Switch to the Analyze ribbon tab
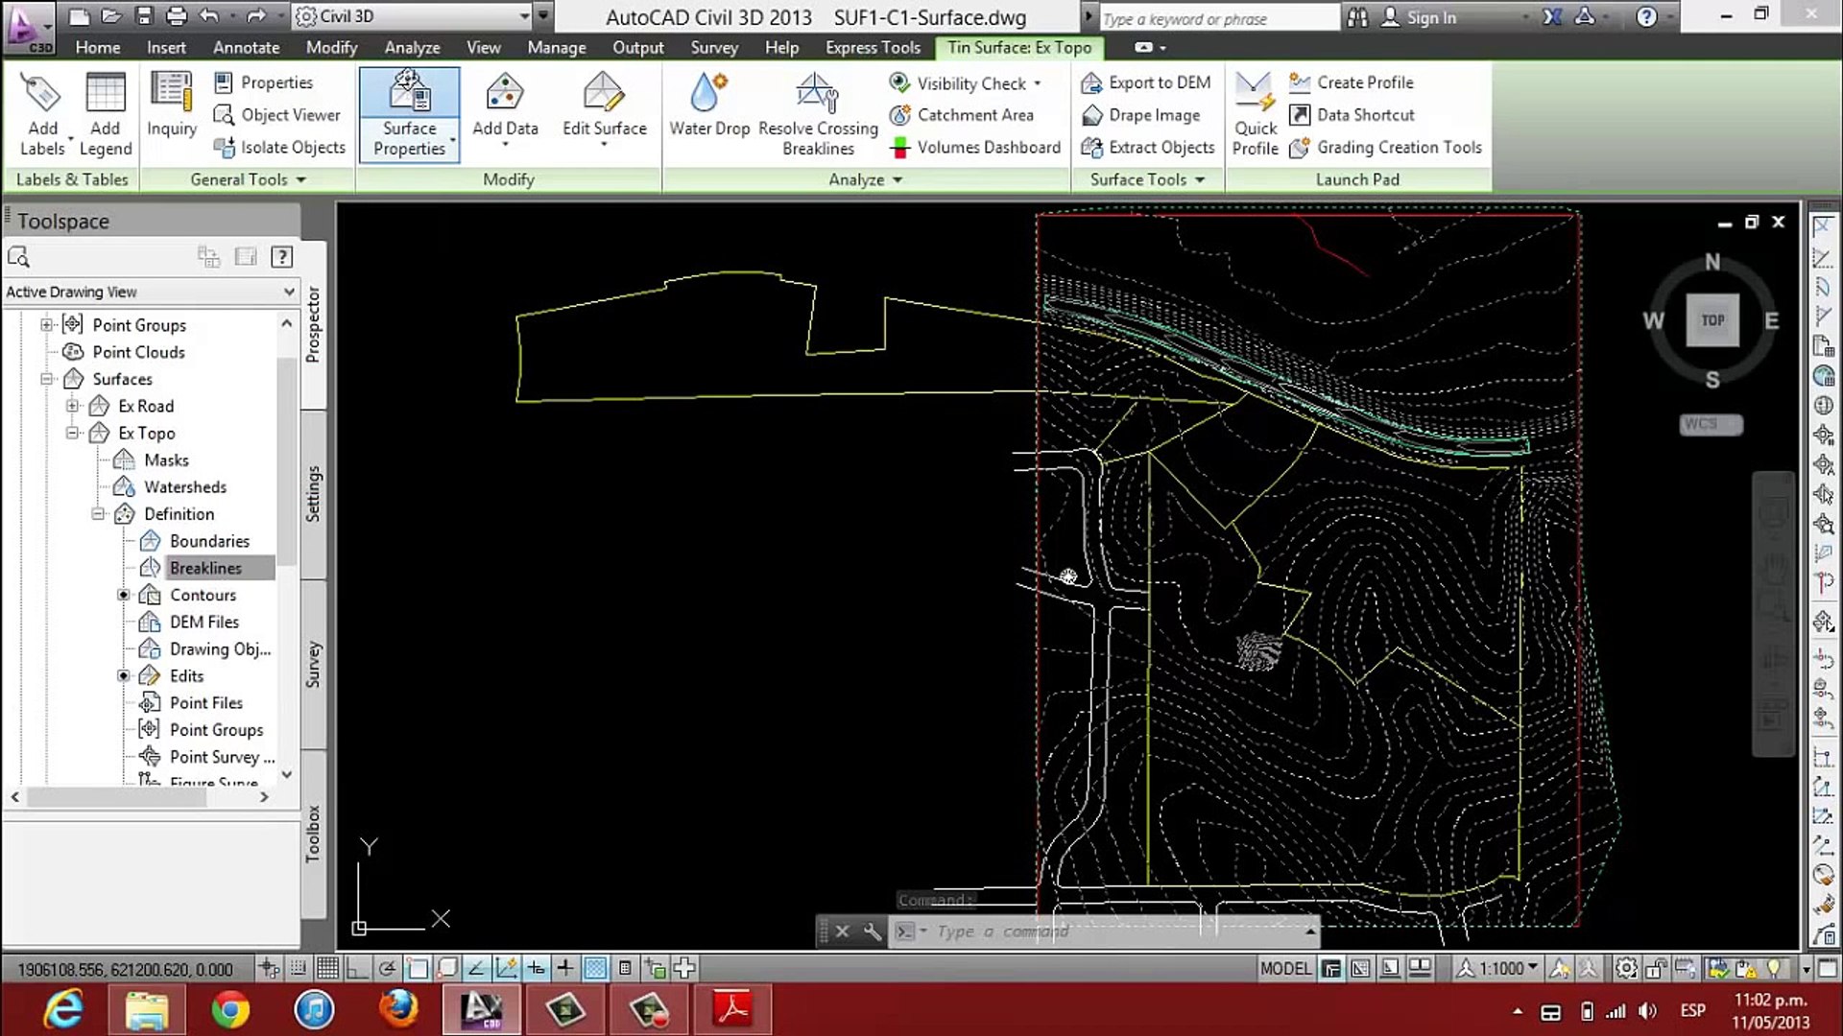The width and height of the screenshot is (1843, 1036). (412, 47)
